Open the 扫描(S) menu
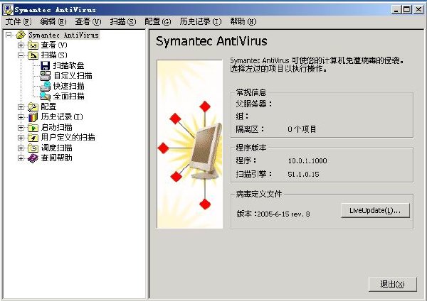 pyautogui.click(x=123, y=21)
